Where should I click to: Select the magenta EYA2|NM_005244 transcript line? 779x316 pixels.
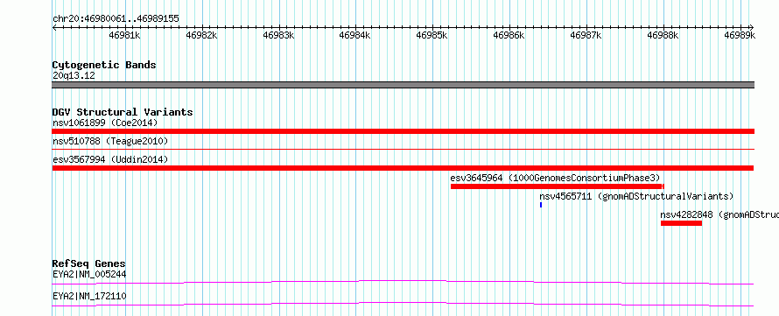click(x=403, y=282)
